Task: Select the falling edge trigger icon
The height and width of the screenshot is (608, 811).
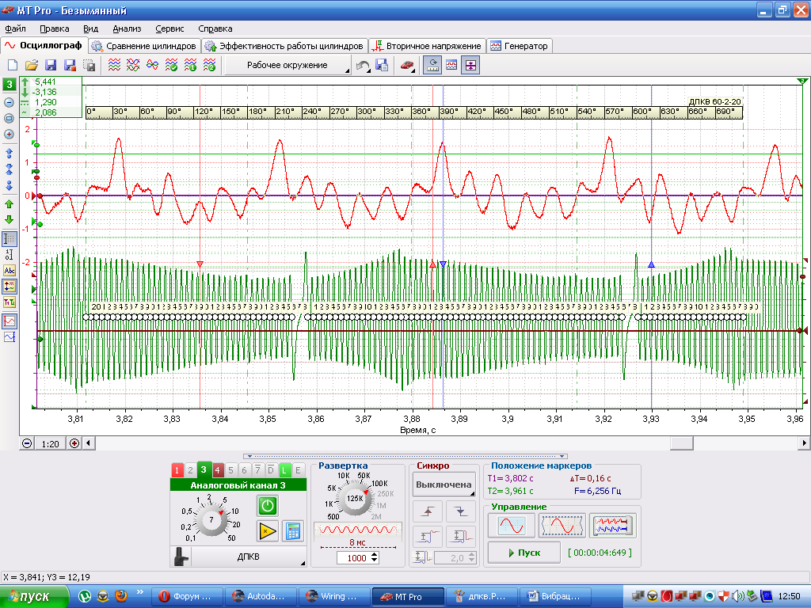Action: [460, 512]
